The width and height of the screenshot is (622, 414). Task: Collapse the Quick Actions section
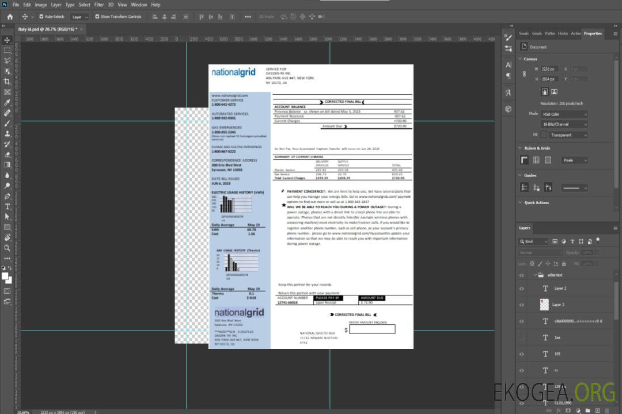click(521, 202)
